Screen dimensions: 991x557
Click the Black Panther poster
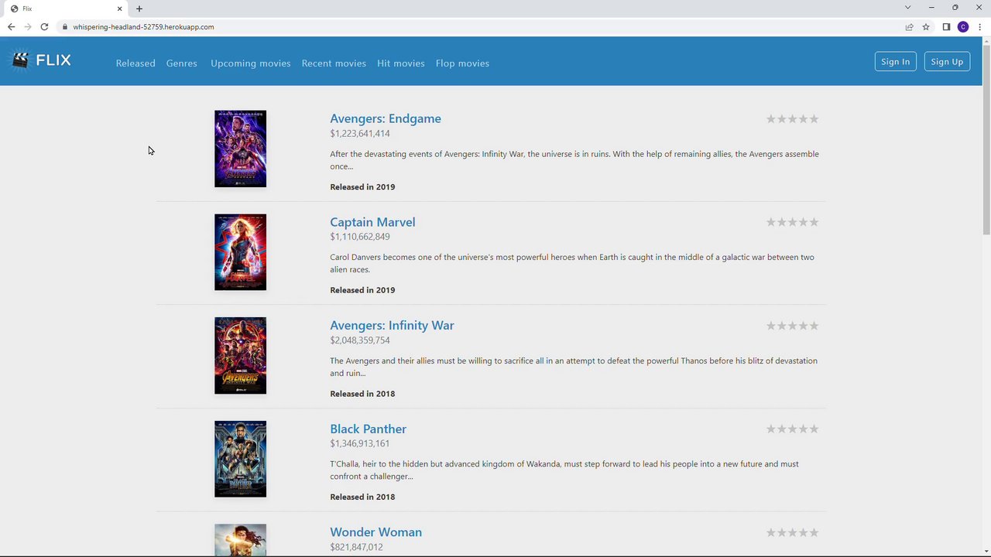coord(240,459)
